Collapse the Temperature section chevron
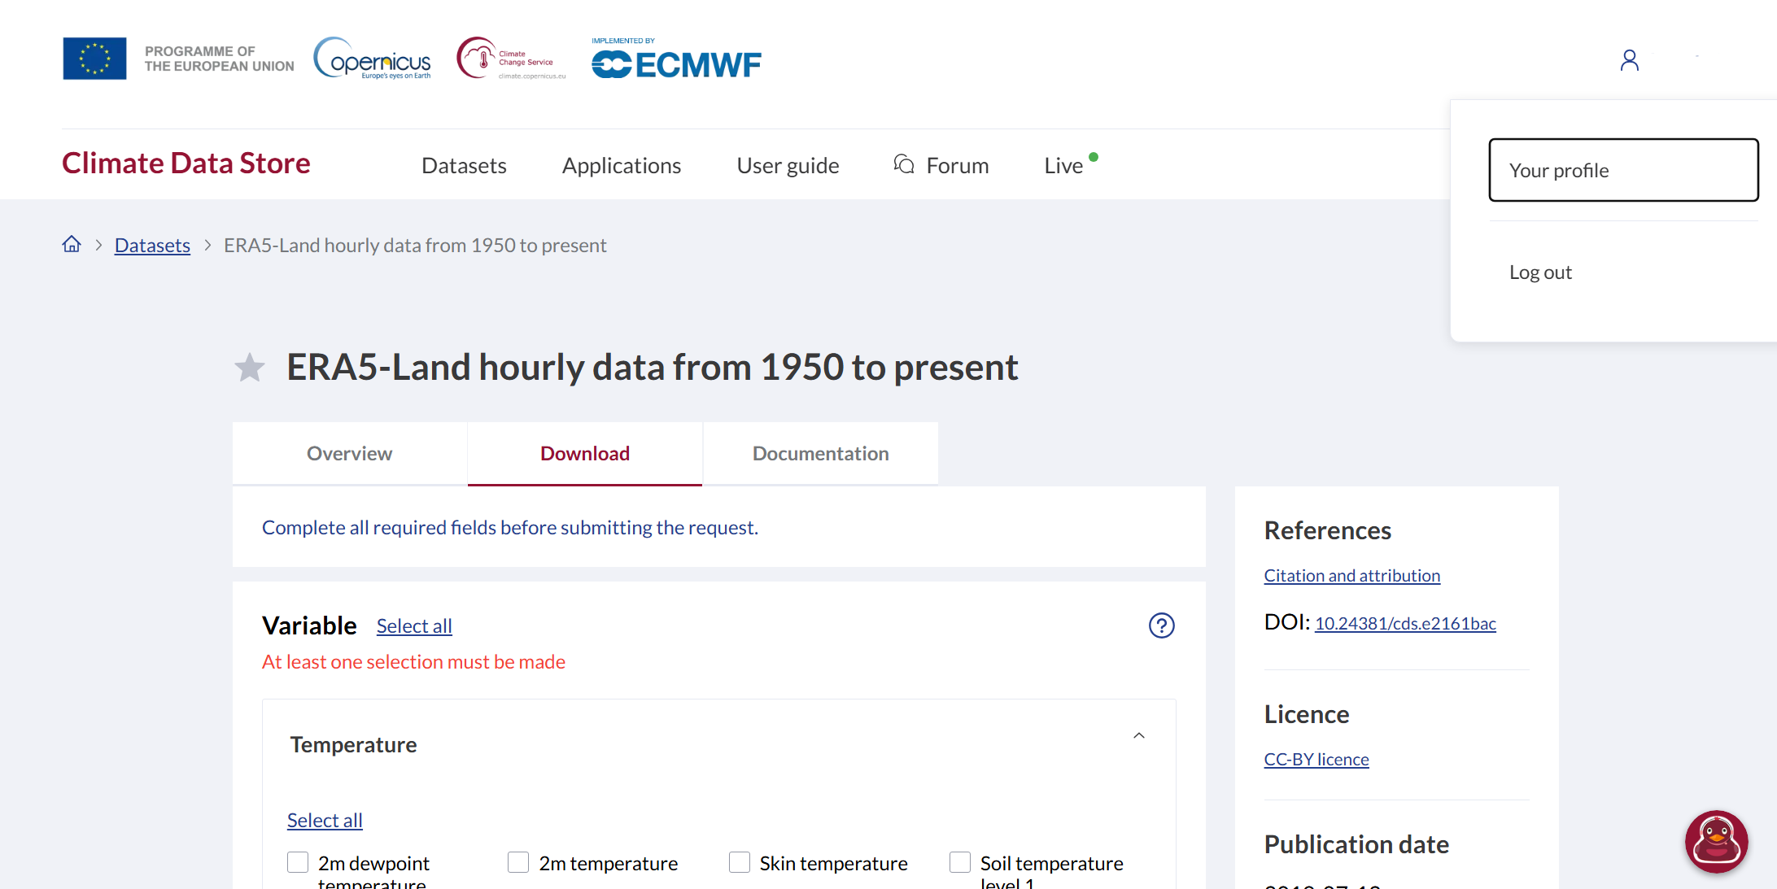The width and height of the screenshot is (1777, 889). [x=1139, y=736]
